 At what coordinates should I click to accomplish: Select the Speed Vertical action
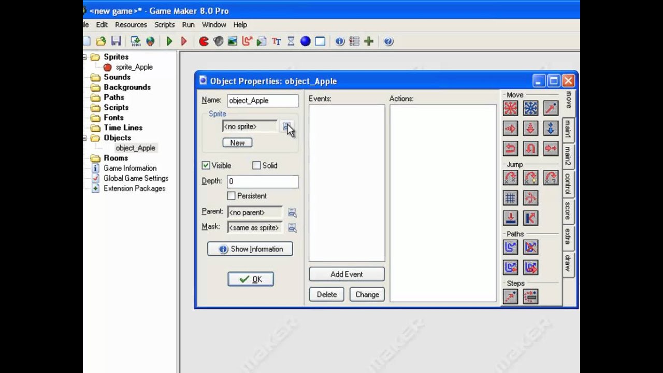(x=530, y=128)
